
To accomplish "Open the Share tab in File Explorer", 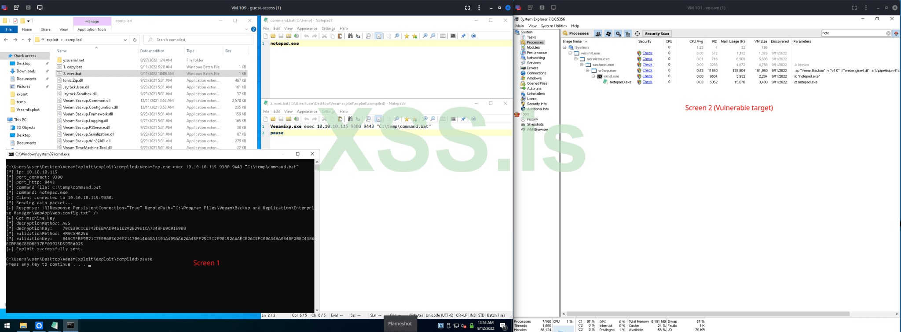I will pyautogui.click(x=45, y=29).
